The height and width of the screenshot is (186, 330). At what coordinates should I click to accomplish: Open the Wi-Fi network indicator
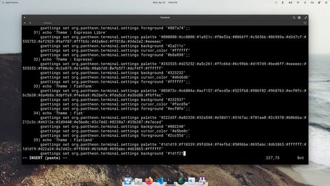click(298, 3)
